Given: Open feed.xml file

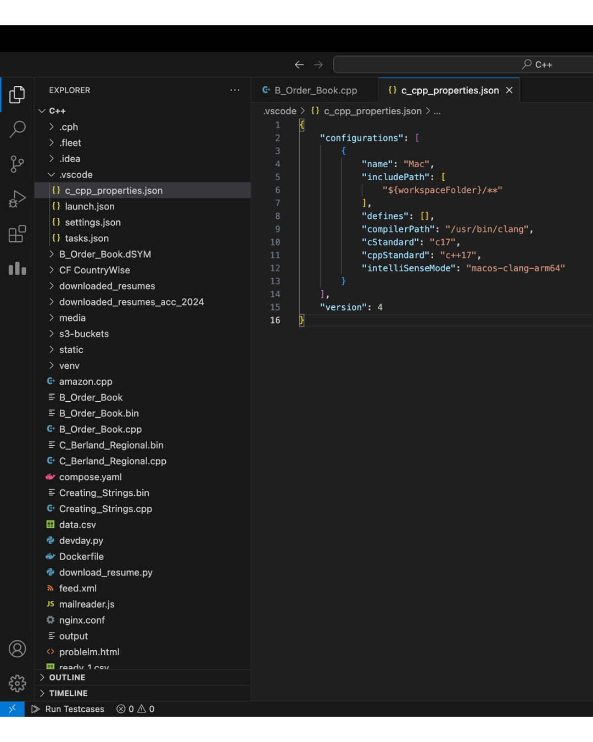Looking at the screenshot, I should click(x=143, y=589).
